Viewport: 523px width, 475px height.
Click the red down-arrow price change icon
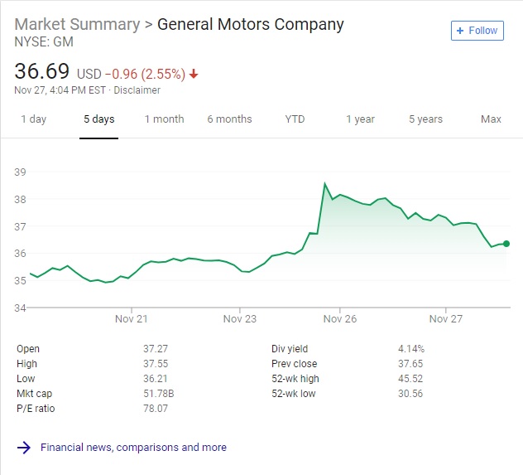194,74
